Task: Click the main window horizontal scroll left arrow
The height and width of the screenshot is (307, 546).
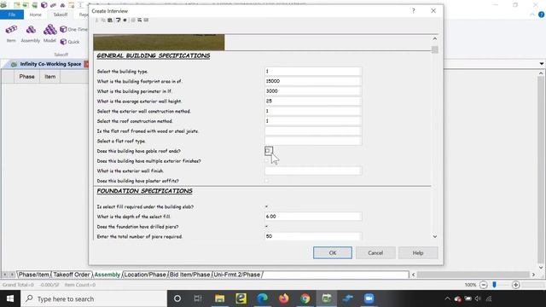Action: tap(413, 275)
